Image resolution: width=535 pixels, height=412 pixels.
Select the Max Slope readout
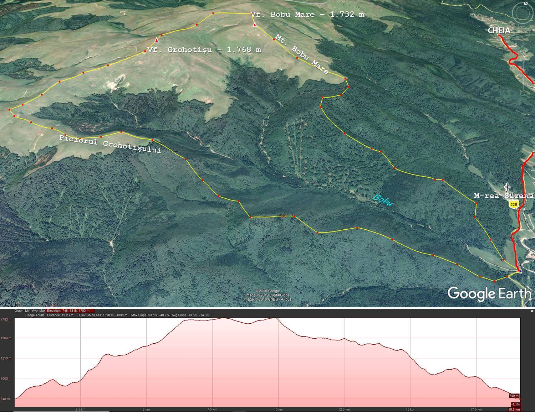[150, 315]
